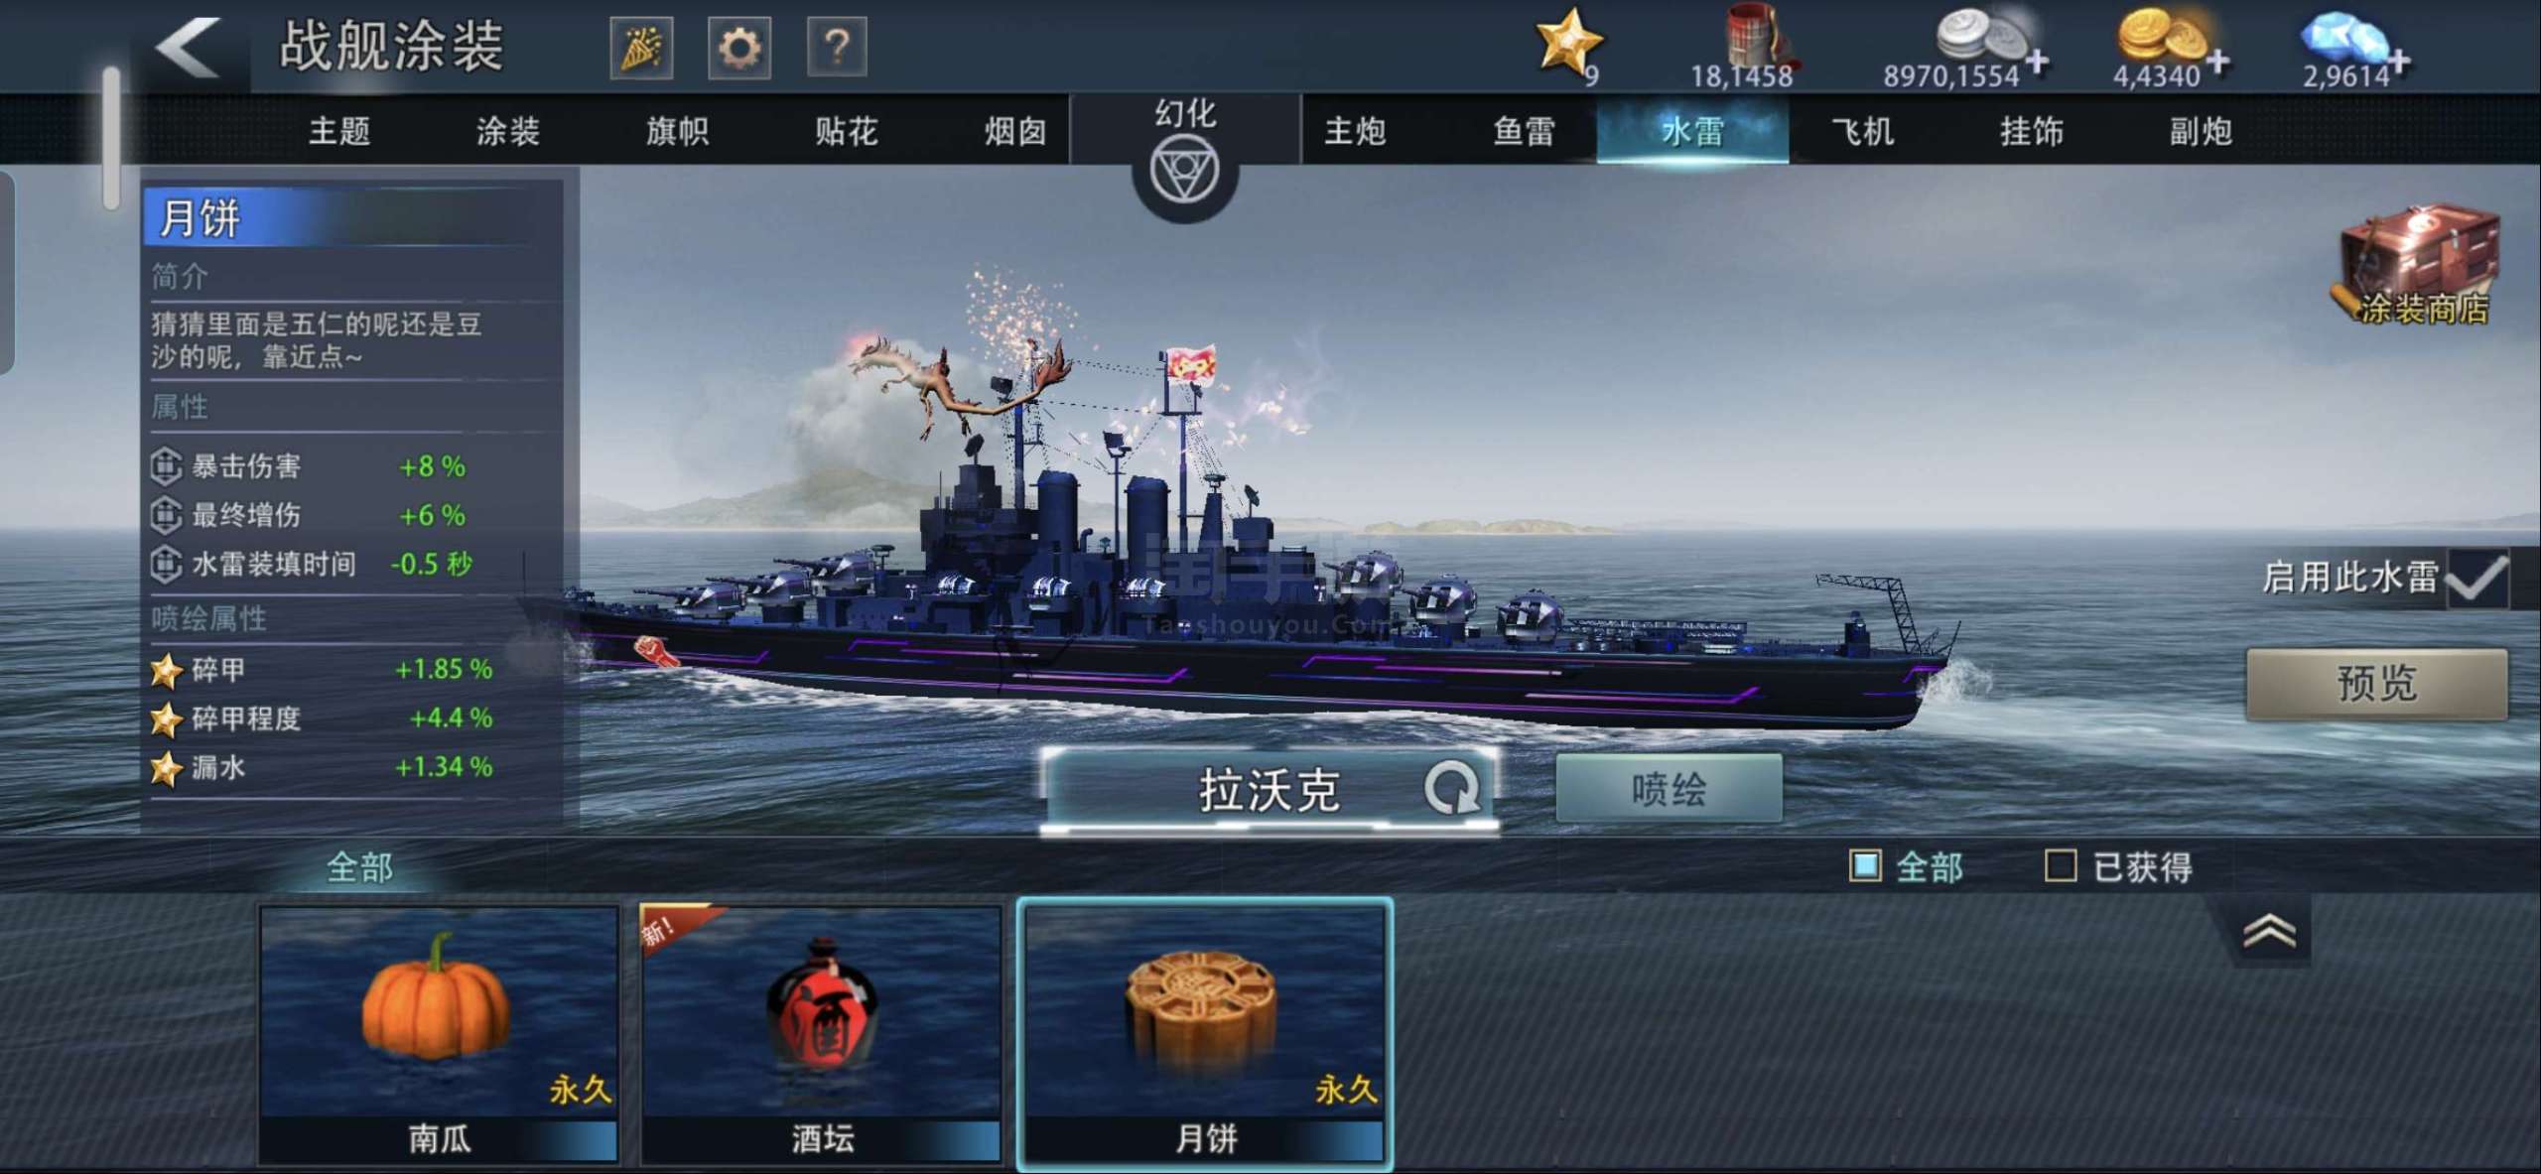Select the 酒坛 wine jar thumbnail
This screenshot has width=2541, height=1174.
tap(821, 1033)
